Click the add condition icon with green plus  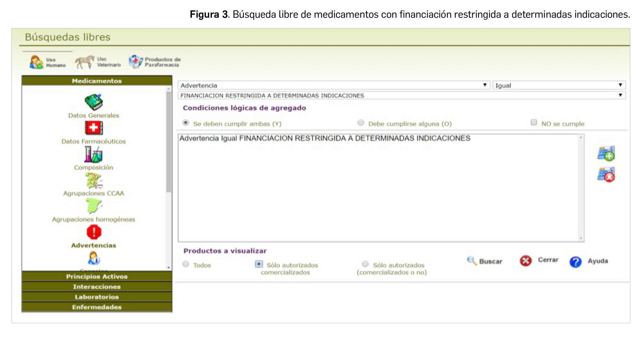606,153
